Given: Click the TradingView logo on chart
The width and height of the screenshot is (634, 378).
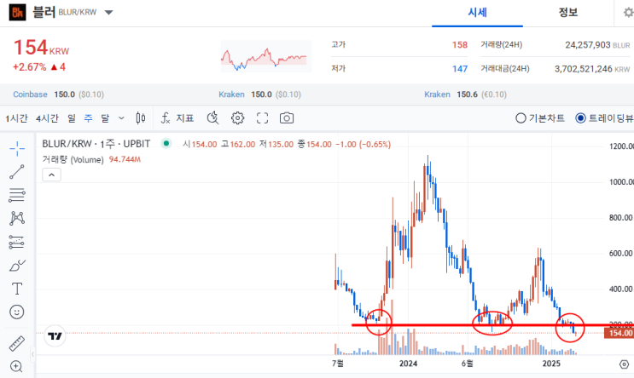Looking at the screenshot, I should click(x=55, y=336).
